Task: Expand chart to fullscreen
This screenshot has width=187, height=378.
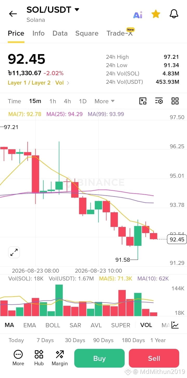Action: (14, 252)
